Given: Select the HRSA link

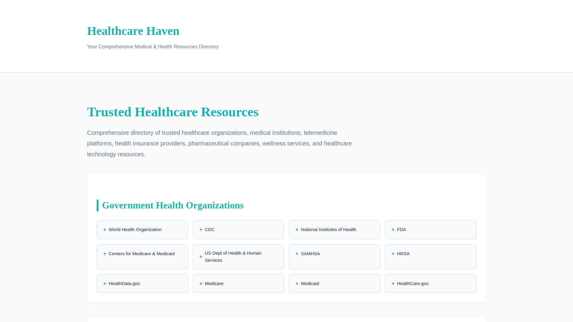Looking at the screenshot, I should (x=431, y=257).
